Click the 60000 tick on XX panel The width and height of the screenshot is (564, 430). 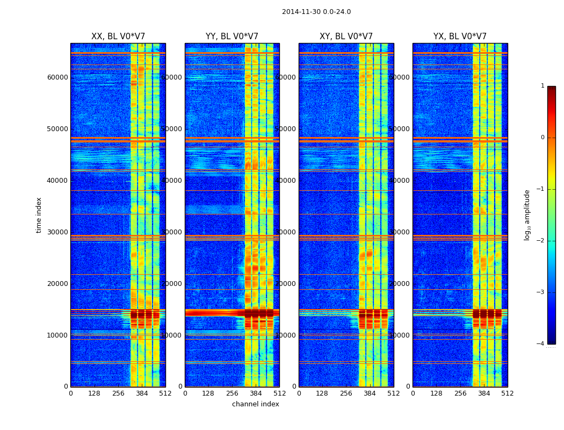click(x=57, y=77)
